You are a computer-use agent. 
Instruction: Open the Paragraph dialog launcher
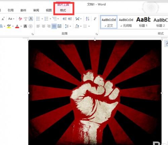pos(97,34)
